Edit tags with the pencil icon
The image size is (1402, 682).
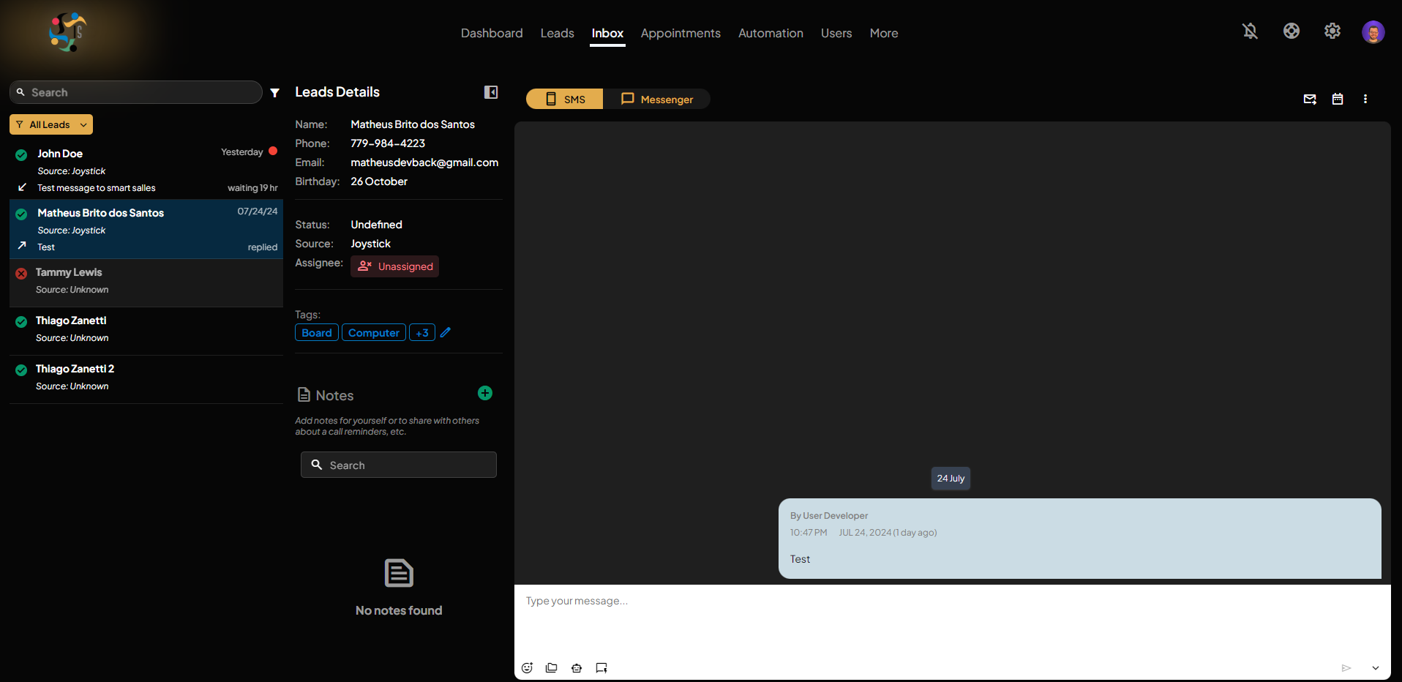pyautogui.click(x=446, y=333)
